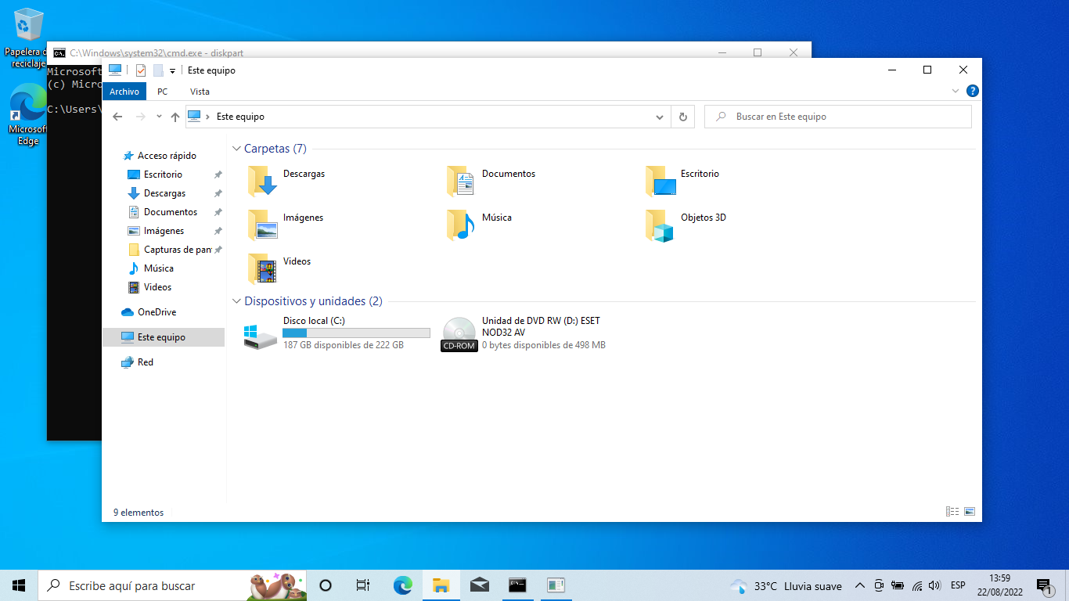Click the refresh button beside address bar

coord(682,117)
